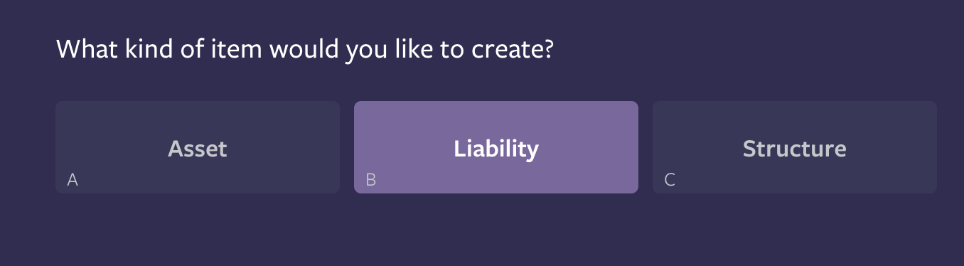Select the card left of Liability
Viewport: 964px width, 266px height.
pyautogui.click(x=198, y=147)
